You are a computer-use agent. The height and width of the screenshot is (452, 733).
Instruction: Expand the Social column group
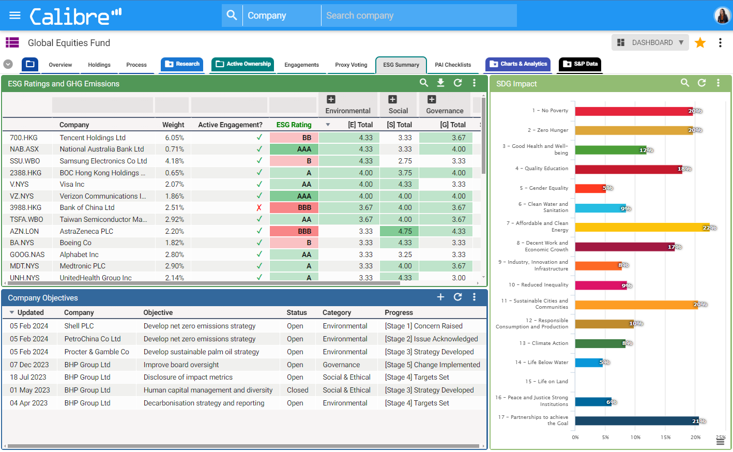click(x=393, y=99)
